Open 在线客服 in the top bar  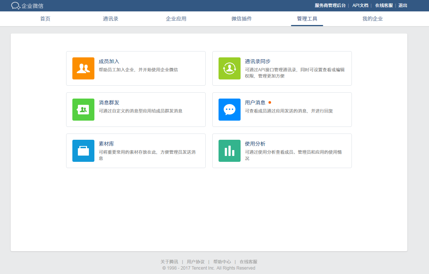coord(384,6)
